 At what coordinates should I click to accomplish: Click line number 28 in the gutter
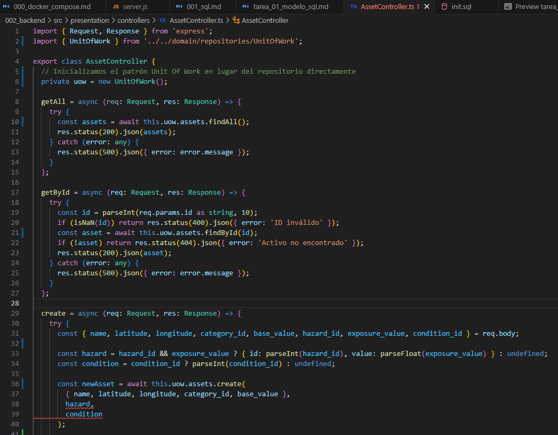tap(15, 303)
